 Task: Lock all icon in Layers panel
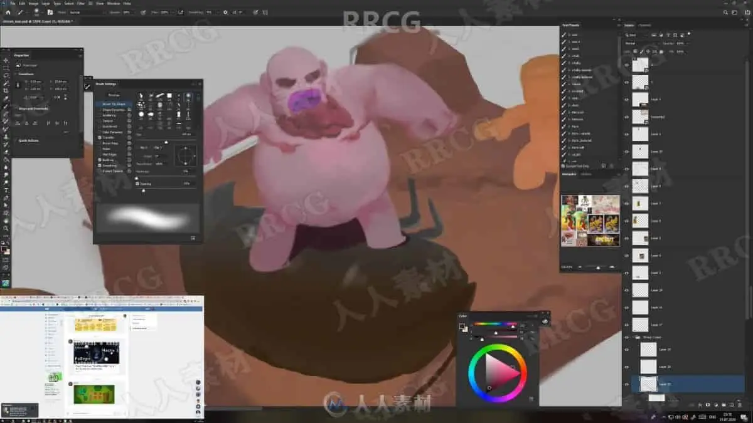tap(661, 51)
